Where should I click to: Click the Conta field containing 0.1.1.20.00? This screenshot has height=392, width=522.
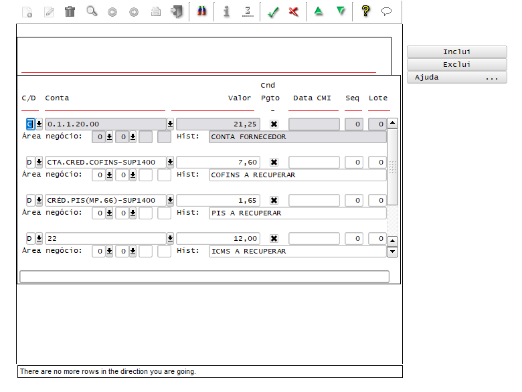point(106,124)
